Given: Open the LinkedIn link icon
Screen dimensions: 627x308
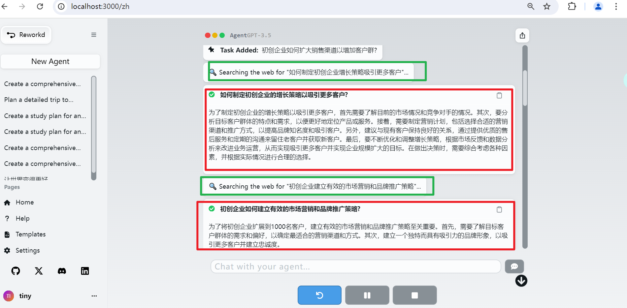Looking at the screenshot, I should [85, 271].
